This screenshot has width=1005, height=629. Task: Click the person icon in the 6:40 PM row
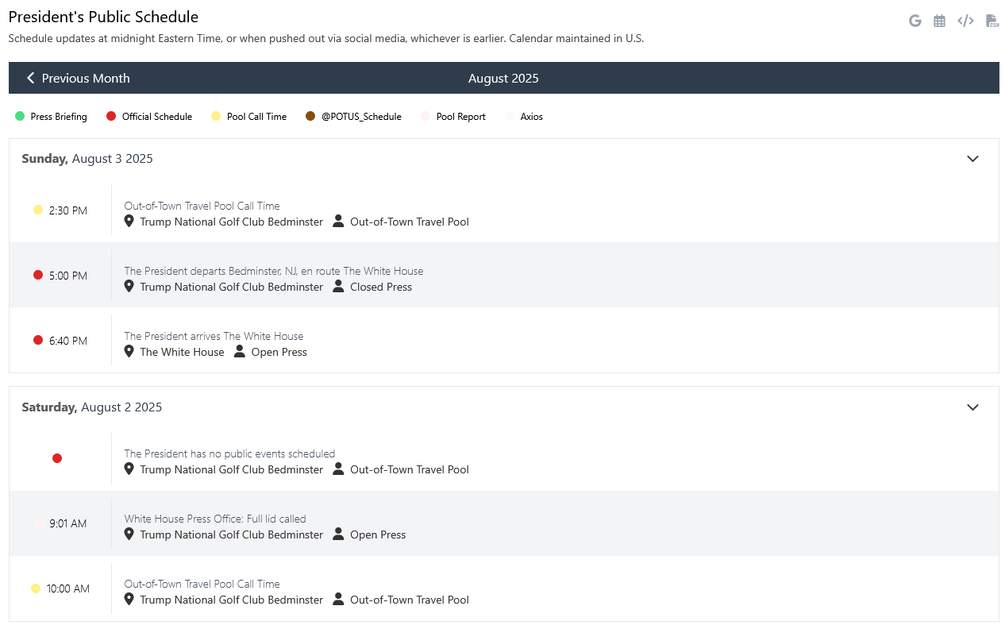[240, 351]
